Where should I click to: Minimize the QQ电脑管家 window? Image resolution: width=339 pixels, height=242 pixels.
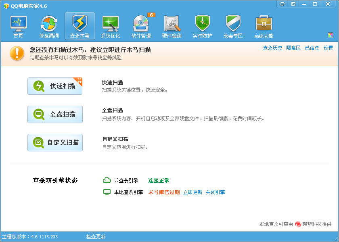tap(304, 4)
